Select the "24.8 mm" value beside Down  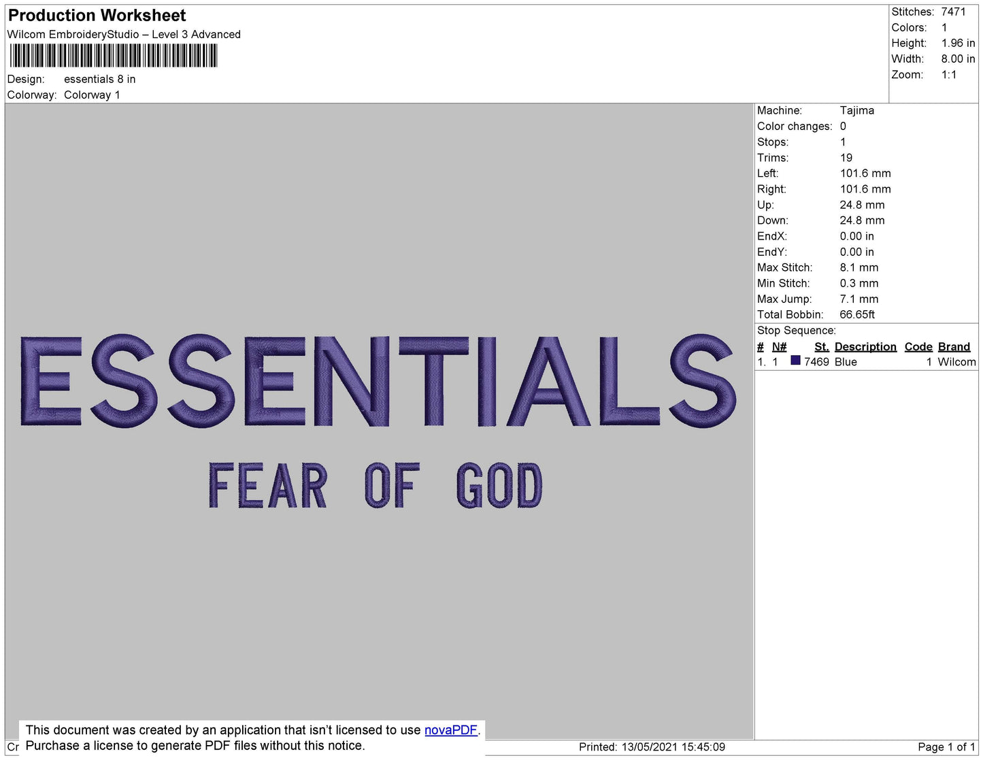click(x=863, y=220)
